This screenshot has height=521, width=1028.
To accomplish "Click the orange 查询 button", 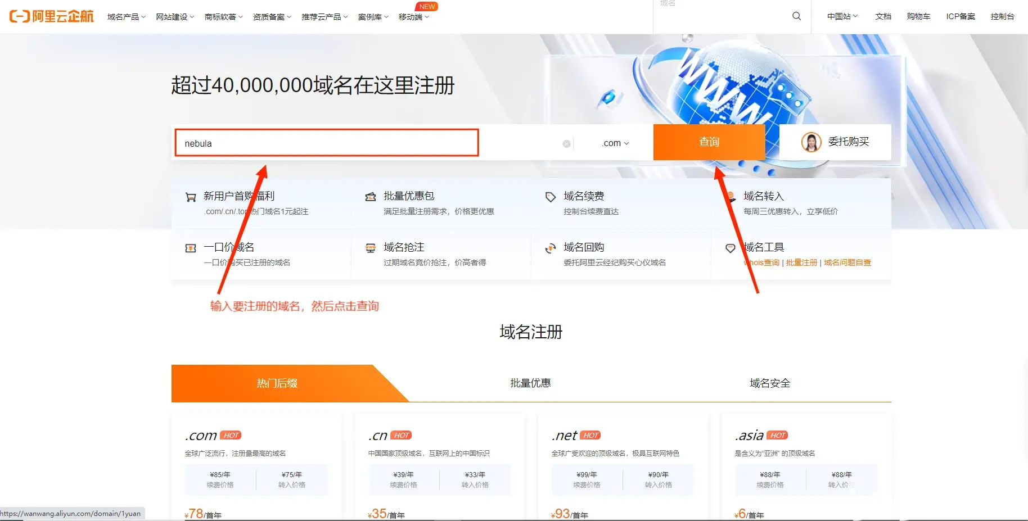I will tap(709, 142).
